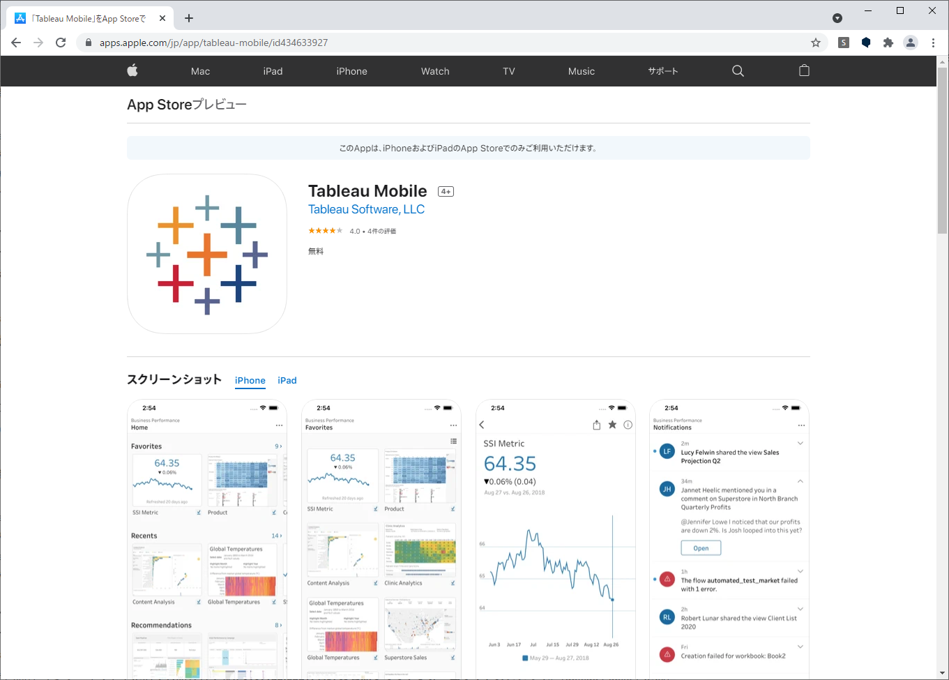949x680 pixels.
Task: Open Music in navigation bar
Action: coord(582,71)
